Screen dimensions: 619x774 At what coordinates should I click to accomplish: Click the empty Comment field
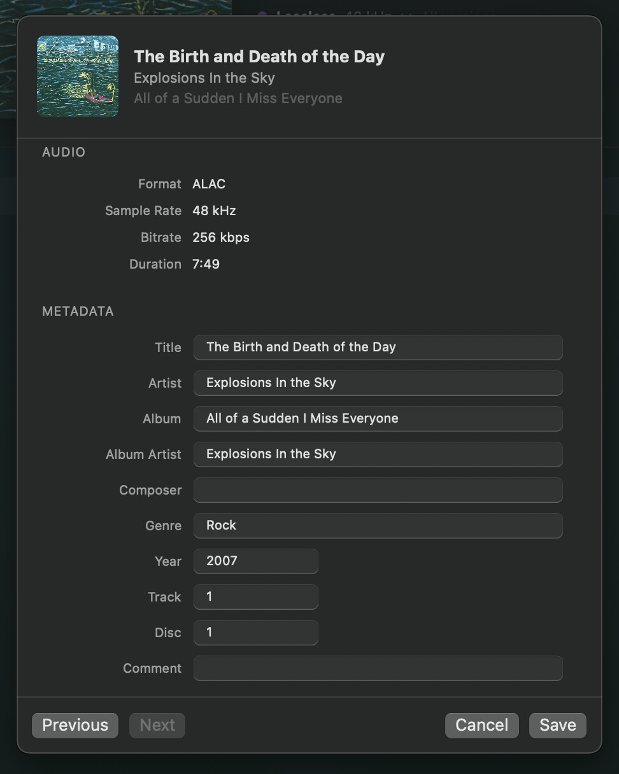(378, 668)
